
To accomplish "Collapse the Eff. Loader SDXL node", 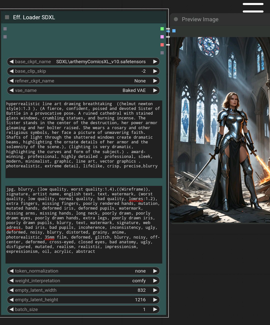I will [7, 17].
